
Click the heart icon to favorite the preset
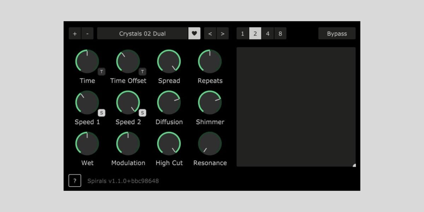pos(194,33)
